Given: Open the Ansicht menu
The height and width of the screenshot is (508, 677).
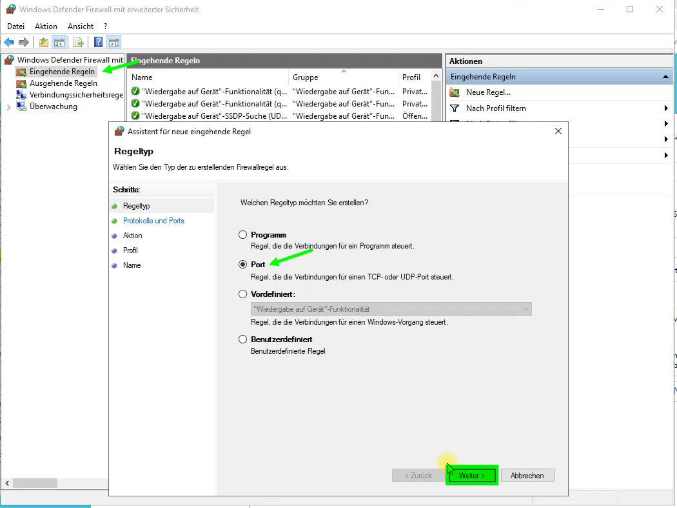Looking at the screenshot, I should click(x=81, y=26).
